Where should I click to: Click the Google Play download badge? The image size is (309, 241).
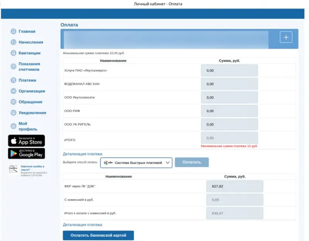tap(26, 153)
